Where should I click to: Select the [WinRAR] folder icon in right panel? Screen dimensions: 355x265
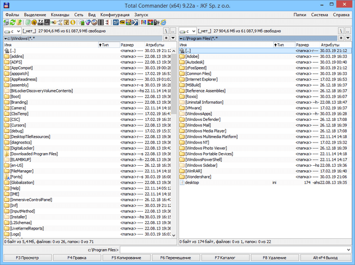(x=182, y=171)
